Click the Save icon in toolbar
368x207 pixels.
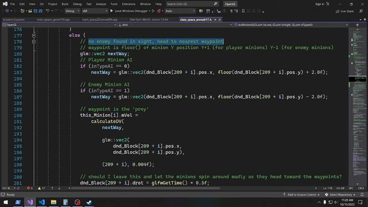tap(36, 11)
